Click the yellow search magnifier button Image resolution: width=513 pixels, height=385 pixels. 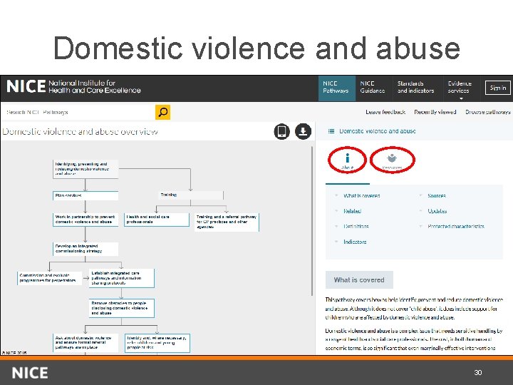pyautogui.click(x=162, y=113)
